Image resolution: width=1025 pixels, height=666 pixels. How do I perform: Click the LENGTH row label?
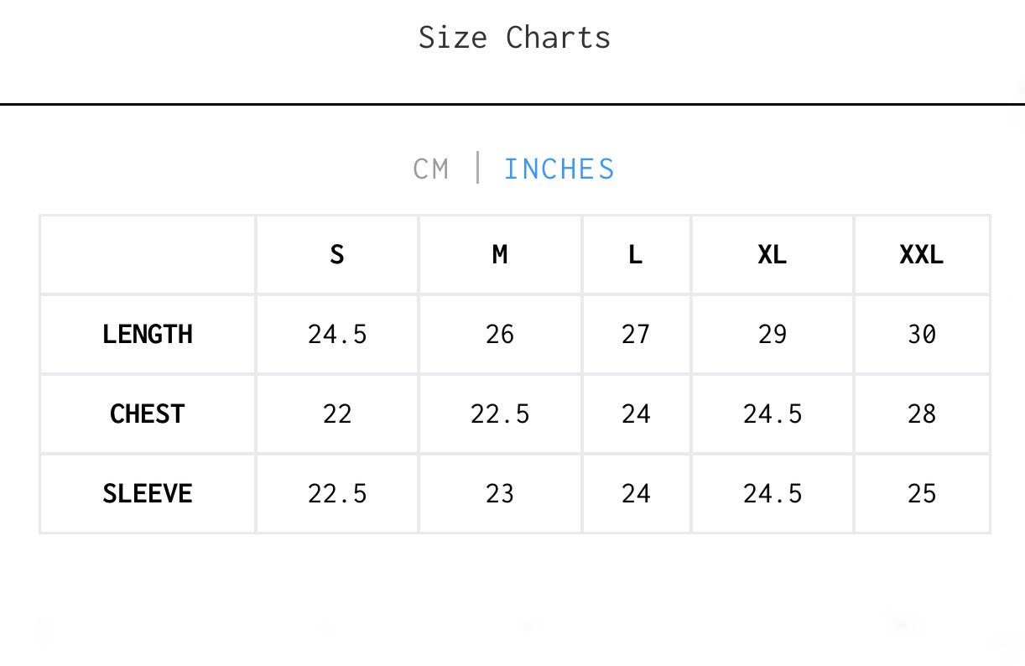coord(148,334)
